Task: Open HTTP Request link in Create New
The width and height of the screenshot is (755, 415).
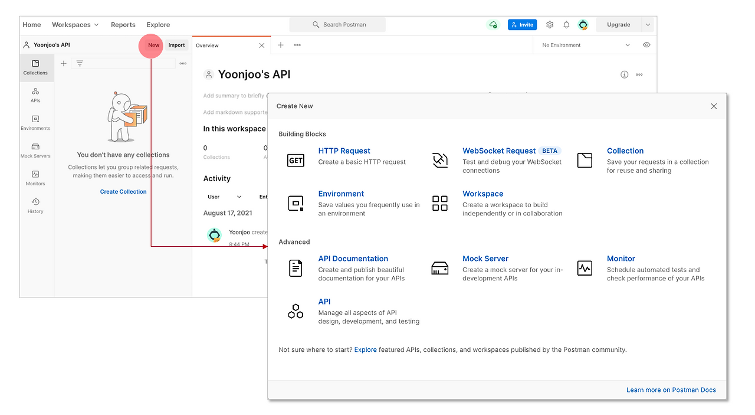Action: pos(344,151)
